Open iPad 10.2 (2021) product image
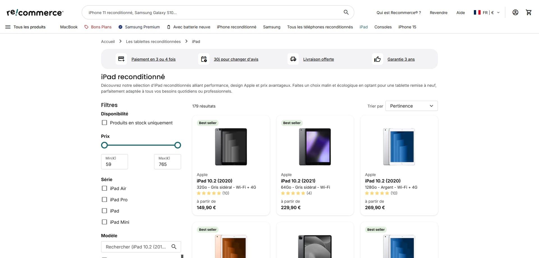Screen dimensions: 539x258 [315, 147]
